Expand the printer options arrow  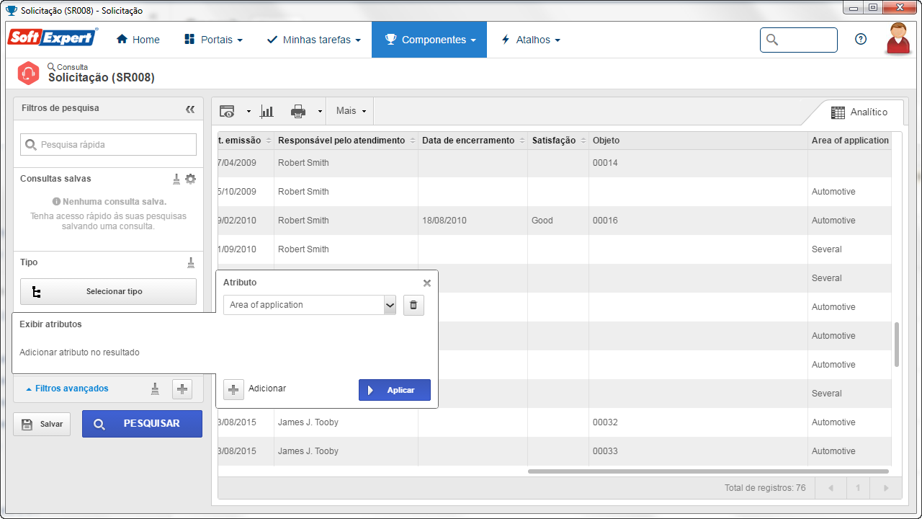pos(320,112)
